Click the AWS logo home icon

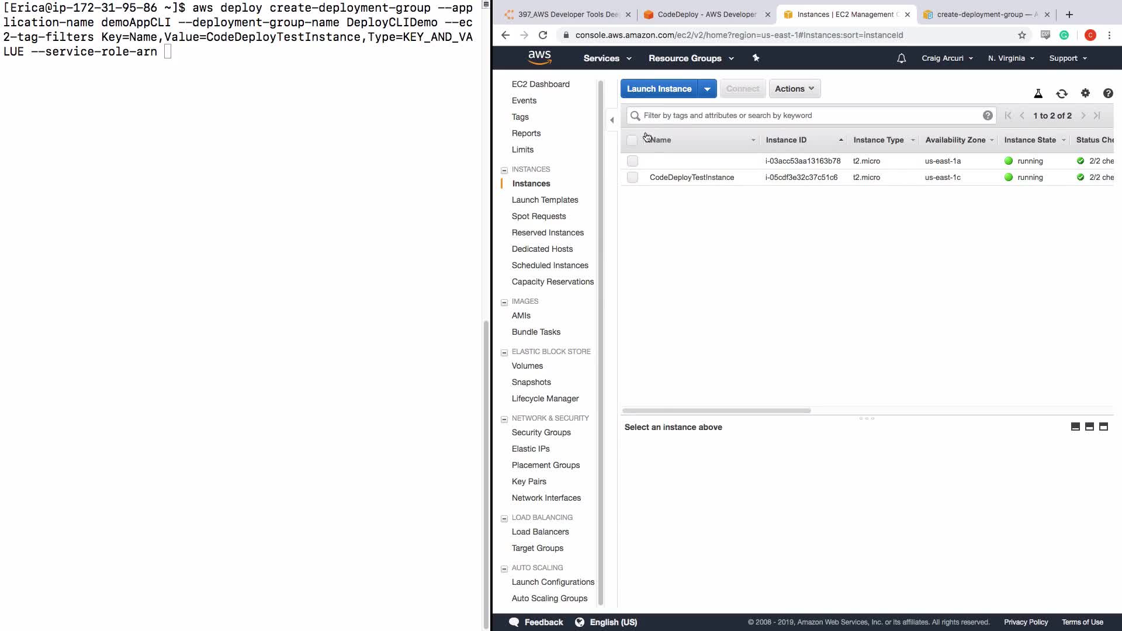(539, 58)
